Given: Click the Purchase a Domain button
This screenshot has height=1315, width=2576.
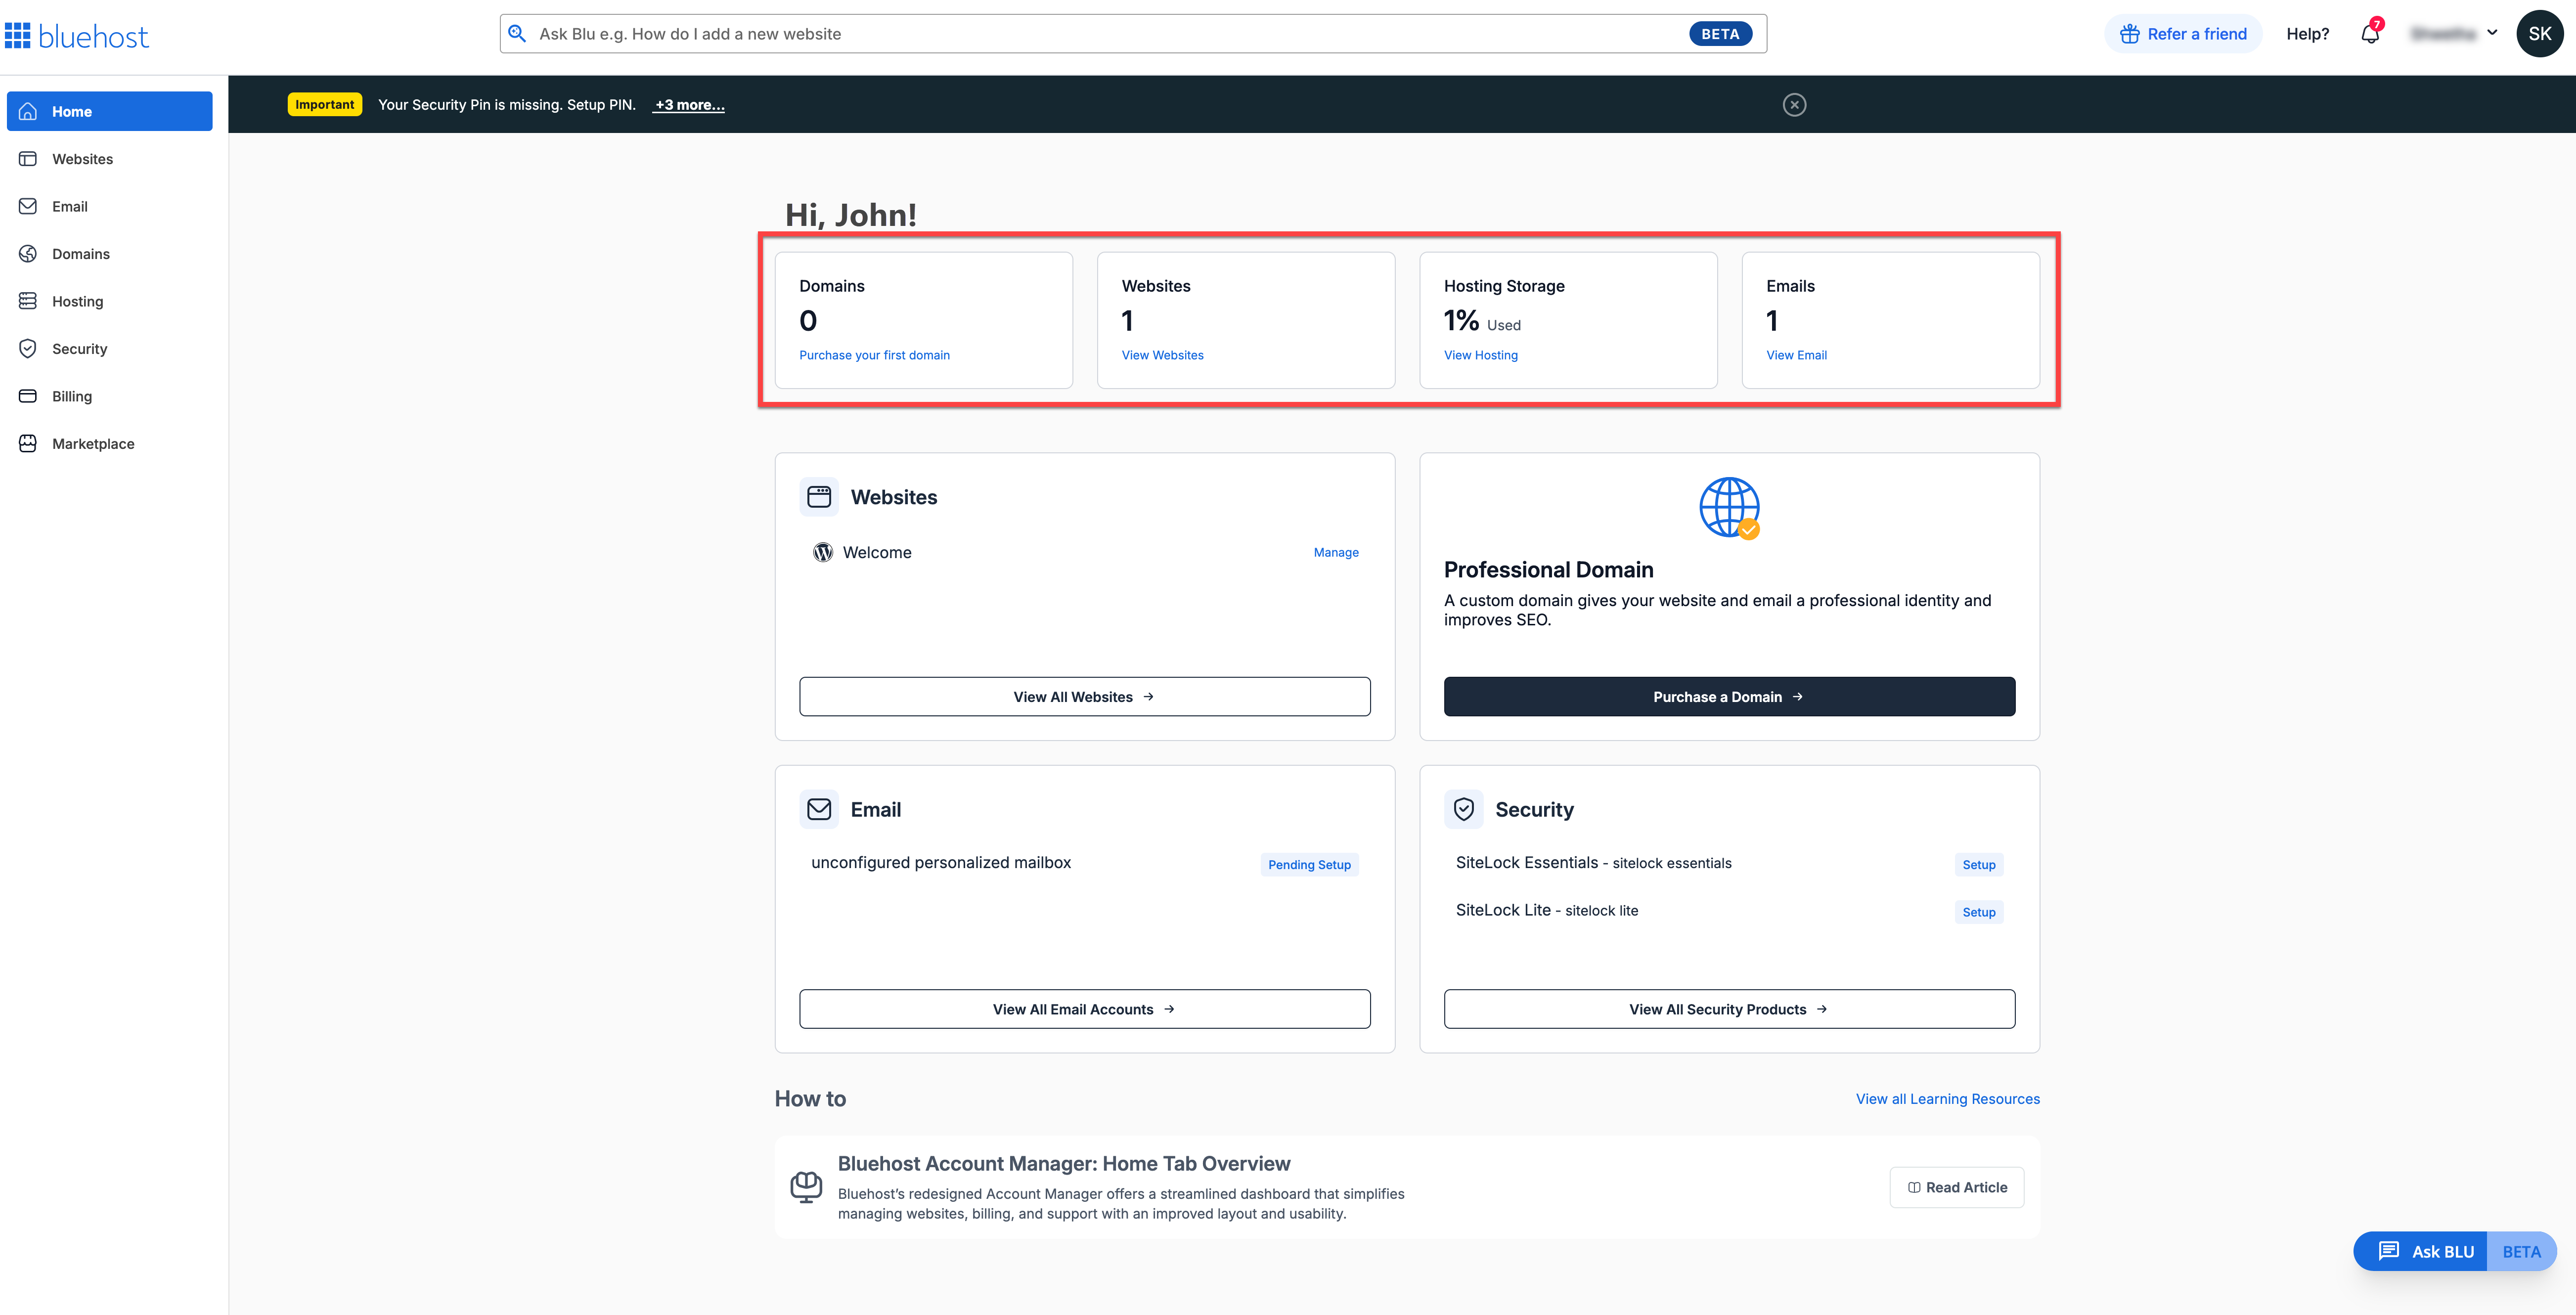Looking at the screenshot, I should (x=1727, y=696).
